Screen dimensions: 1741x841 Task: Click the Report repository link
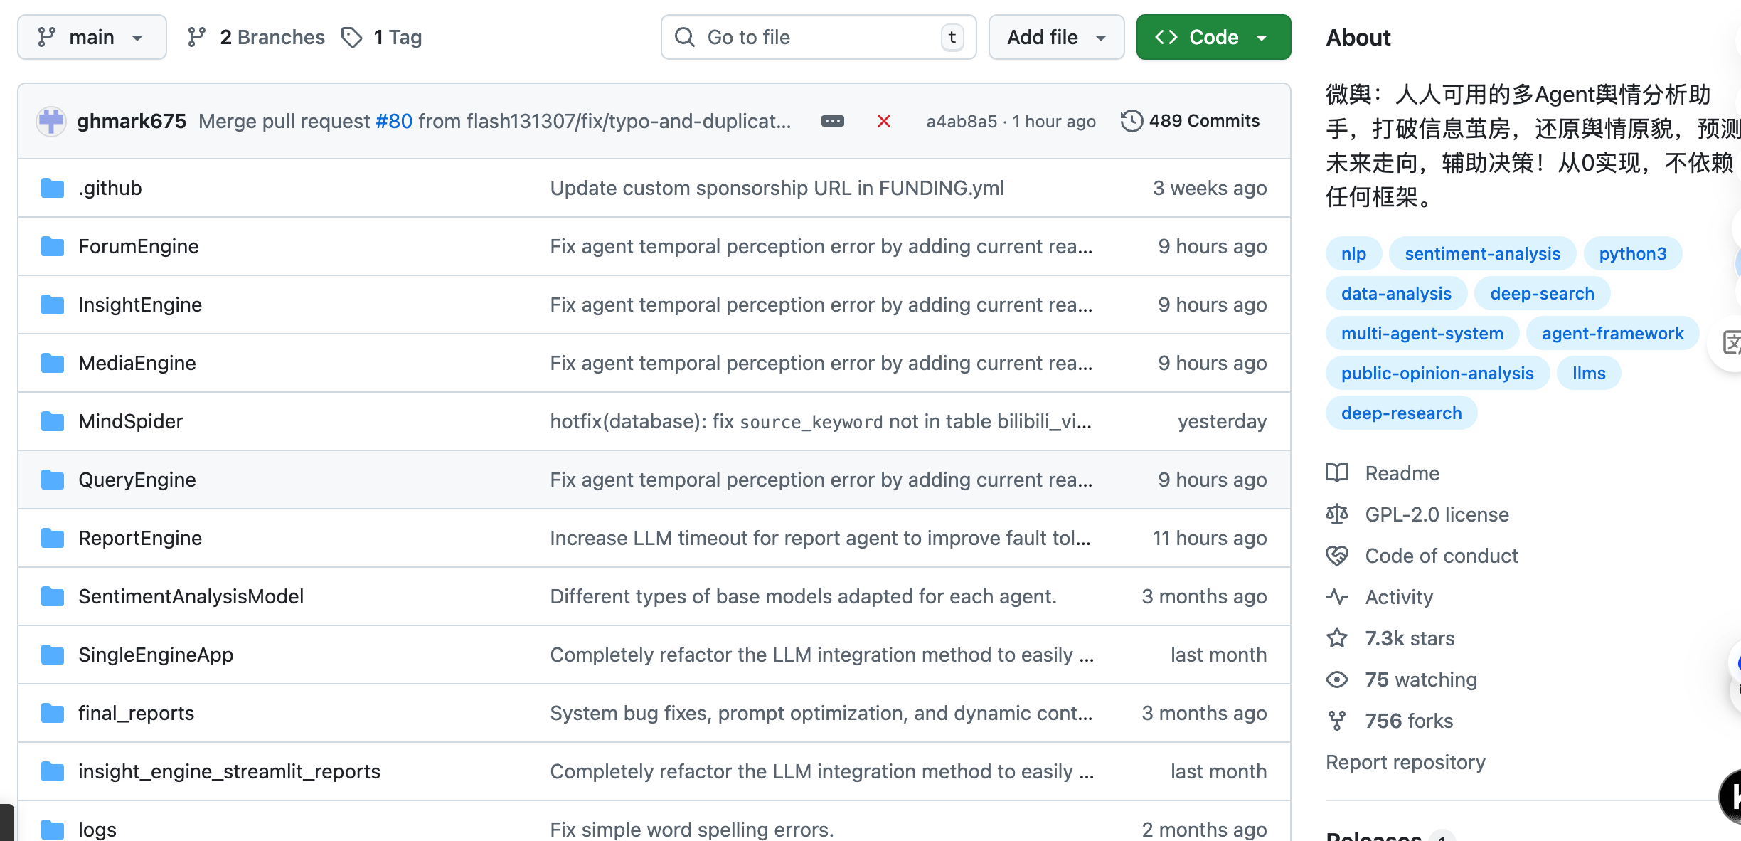click(1405, 762)
